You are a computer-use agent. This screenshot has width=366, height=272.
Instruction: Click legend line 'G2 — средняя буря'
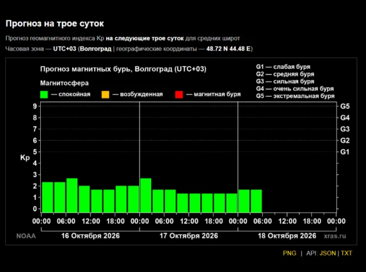[285, 74]
